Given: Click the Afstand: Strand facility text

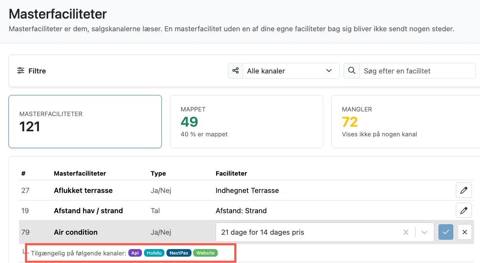Looking at the screenshot, I should (241, 211).
